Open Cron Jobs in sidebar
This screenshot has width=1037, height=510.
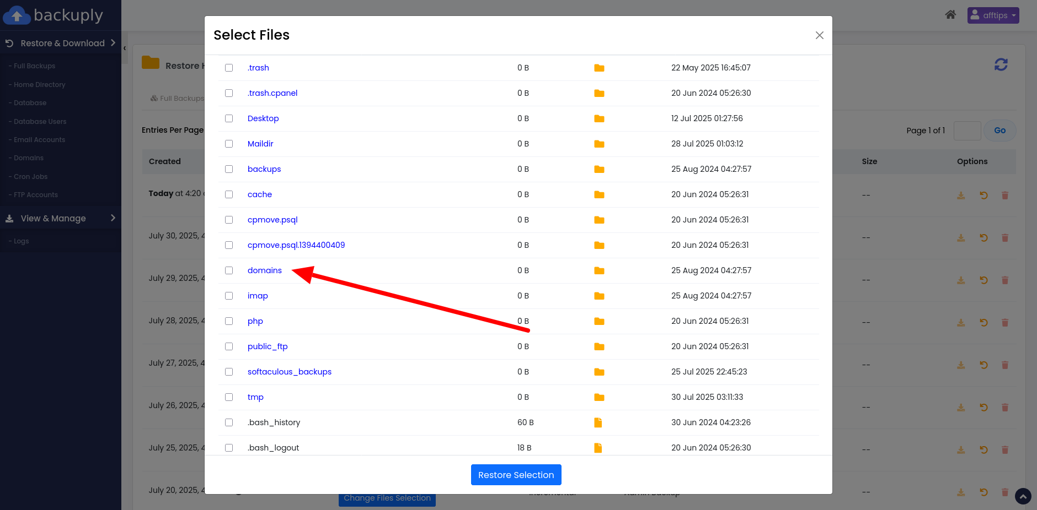point(30,177)
